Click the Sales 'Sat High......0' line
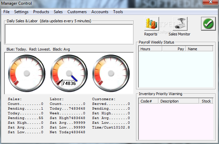Viewport: 219px width, 144px height. [26, 123]
